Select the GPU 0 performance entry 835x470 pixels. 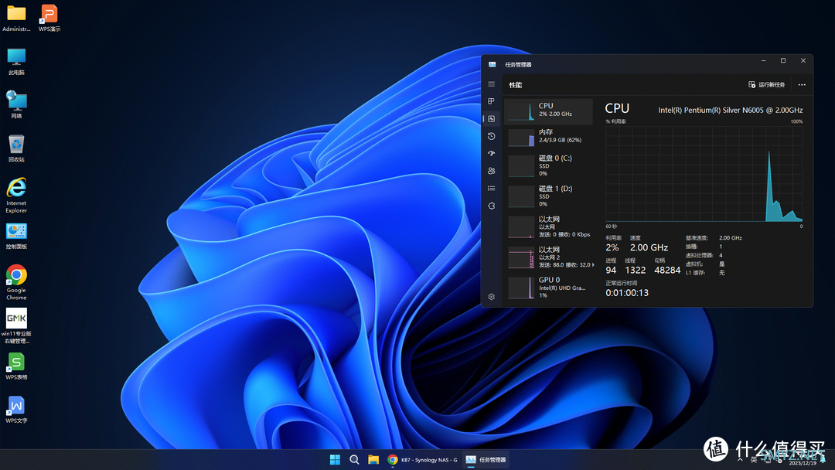(548, 287)
